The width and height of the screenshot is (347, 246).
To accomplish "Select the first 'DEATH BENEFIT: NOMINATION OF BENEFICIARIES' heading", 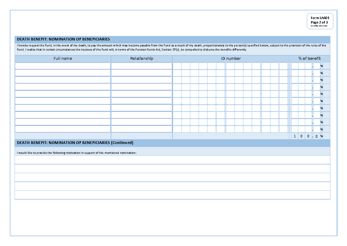I will (x=63, y=39).
